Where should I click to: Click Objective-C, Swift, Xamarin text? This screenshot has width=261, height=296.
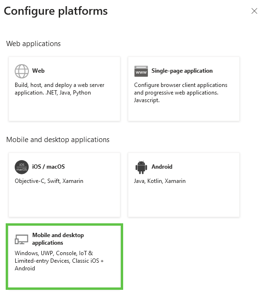(49, 181)
